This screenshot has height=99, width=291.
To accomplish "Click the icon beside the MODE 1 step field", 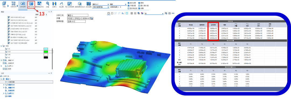I will point(92,18).
